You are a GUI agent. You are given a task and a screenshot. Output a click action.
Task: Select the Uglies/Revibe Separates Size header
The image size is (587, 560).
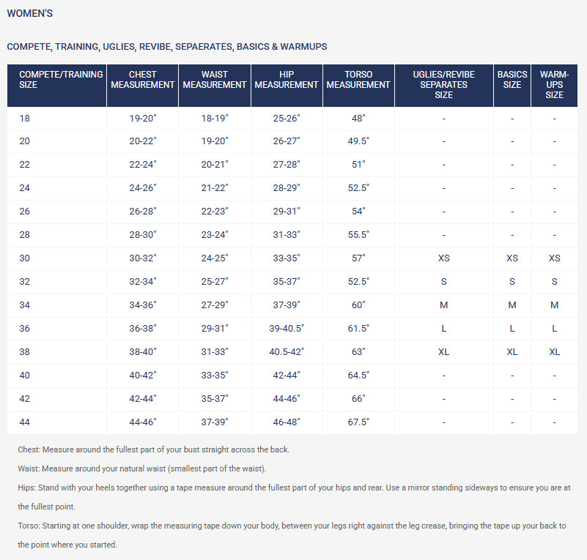444,85
